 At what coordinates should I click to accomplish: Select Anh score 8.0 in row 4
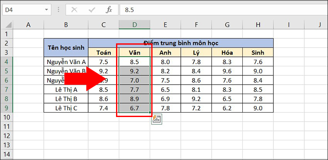click(165, 62)
